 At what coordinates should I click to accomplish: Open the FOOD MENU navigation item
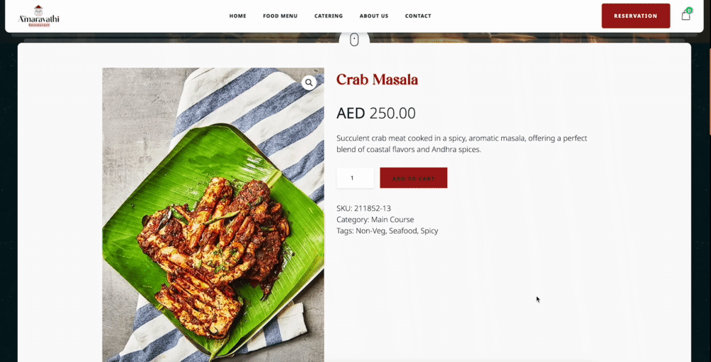tap(280, 16)
